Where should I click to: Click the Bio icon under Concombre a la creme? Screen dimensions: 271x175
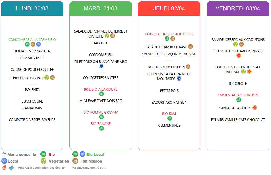point(27,44)
